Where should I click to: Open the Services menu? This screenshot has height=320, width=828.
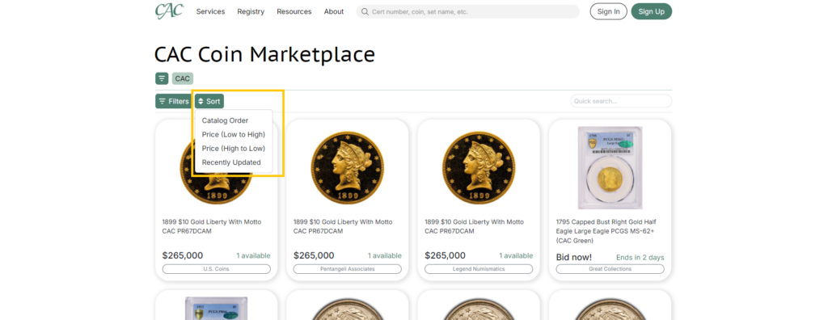tap(210, 11)
